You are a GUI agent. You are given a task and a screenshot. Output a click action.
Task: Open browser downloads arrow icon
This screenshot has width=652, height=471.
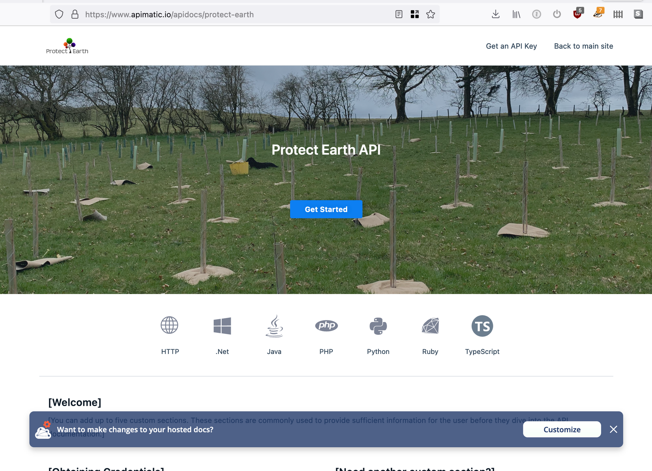(496, 14)
